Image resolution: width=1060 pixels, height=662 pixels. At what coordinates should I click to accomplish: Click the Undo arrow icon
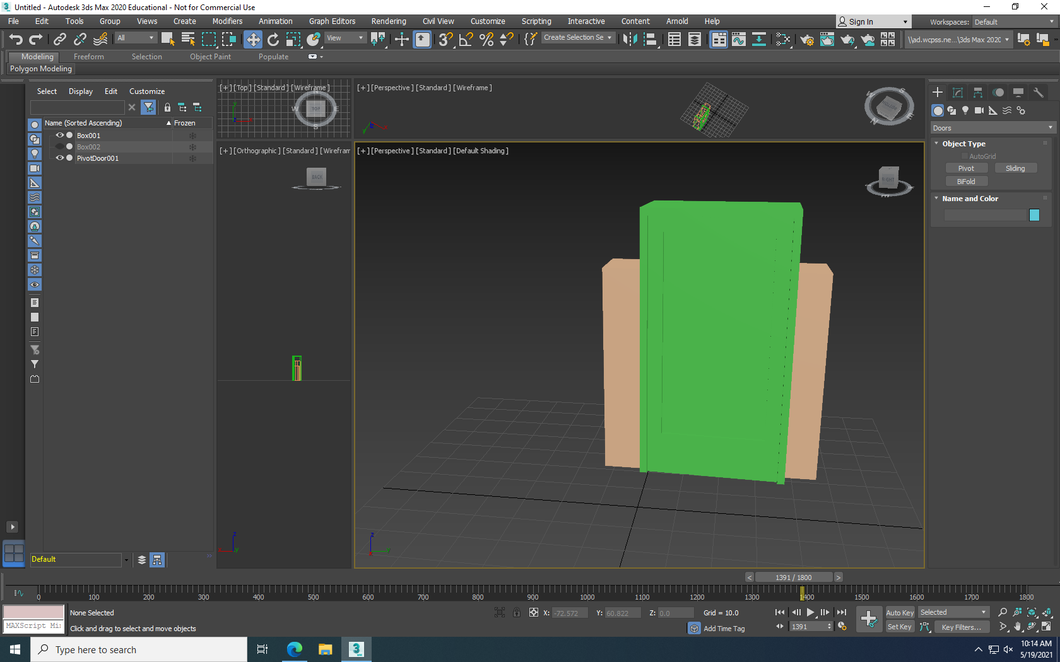(16, 40)
